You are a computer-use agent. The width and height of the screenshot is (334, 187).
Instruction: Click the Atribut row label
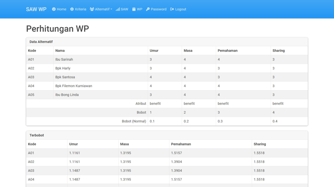pyautogui.click(x=141, y=104)
